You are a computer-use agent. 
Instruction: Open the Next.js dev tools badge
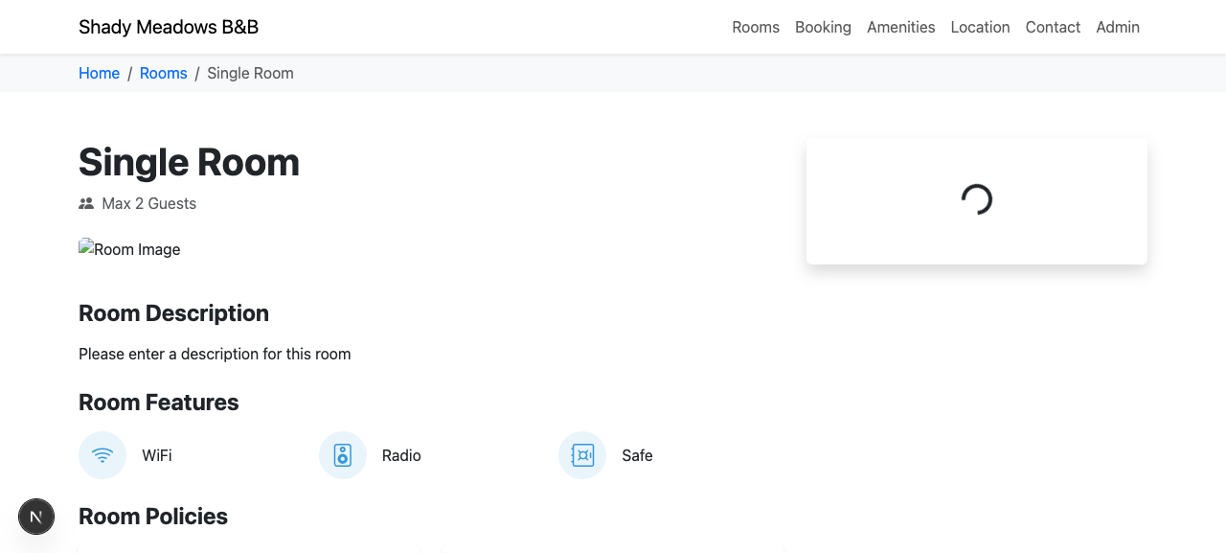coord(36,517)
